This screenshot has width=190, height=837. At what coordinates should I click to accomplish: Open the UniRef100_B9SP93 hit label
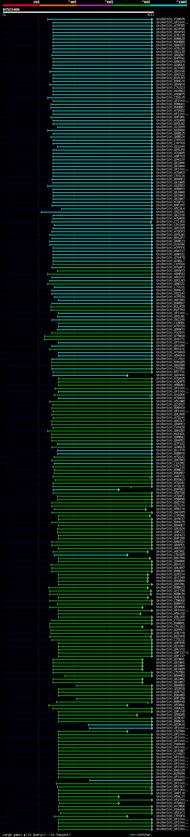170,32
